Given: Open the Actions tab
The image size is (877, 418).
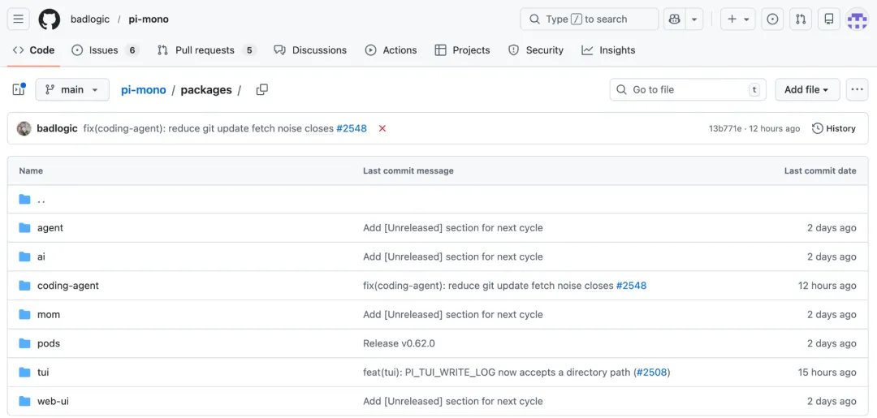Looking at the screenshot, I should 391,50.
